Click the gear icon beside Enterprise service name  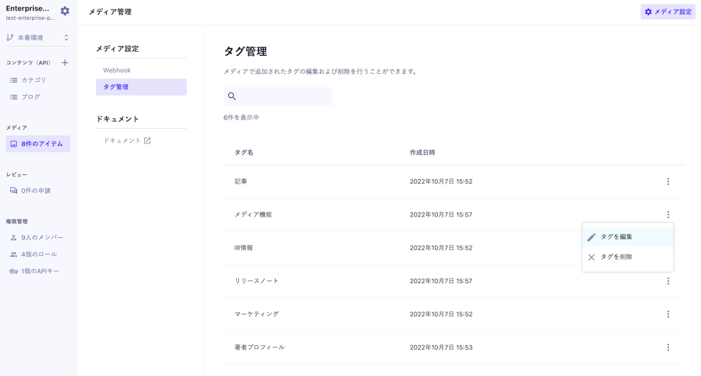click(65, 11)
